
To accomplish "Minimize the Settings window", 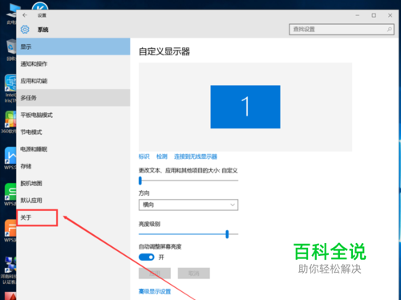I will pos(358,15).
